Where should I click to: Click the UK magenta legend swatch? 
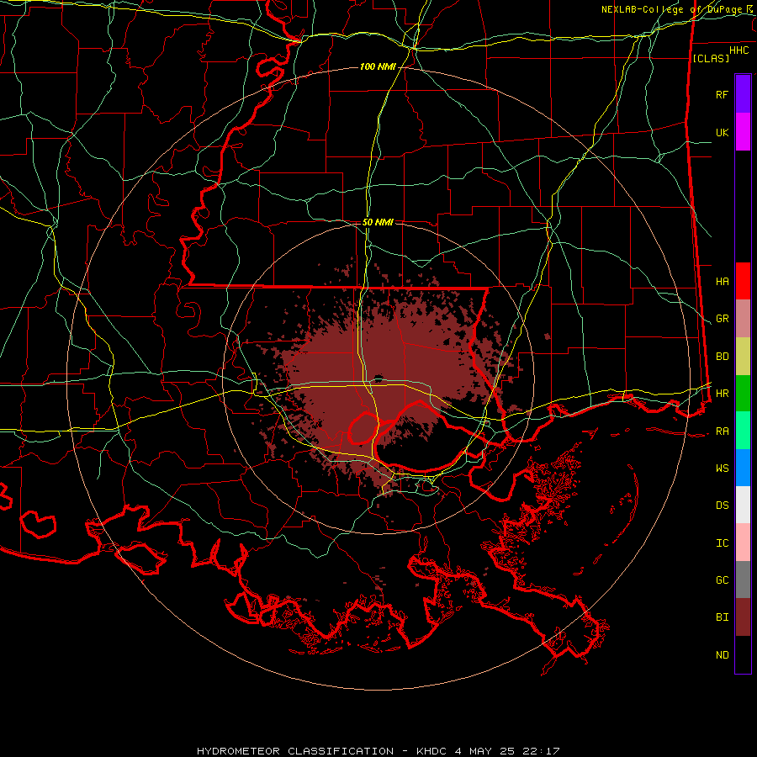point(743,132)
